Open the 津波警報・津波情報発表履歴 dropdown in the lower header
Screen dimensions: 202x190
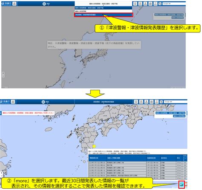(x=104, y=102)
